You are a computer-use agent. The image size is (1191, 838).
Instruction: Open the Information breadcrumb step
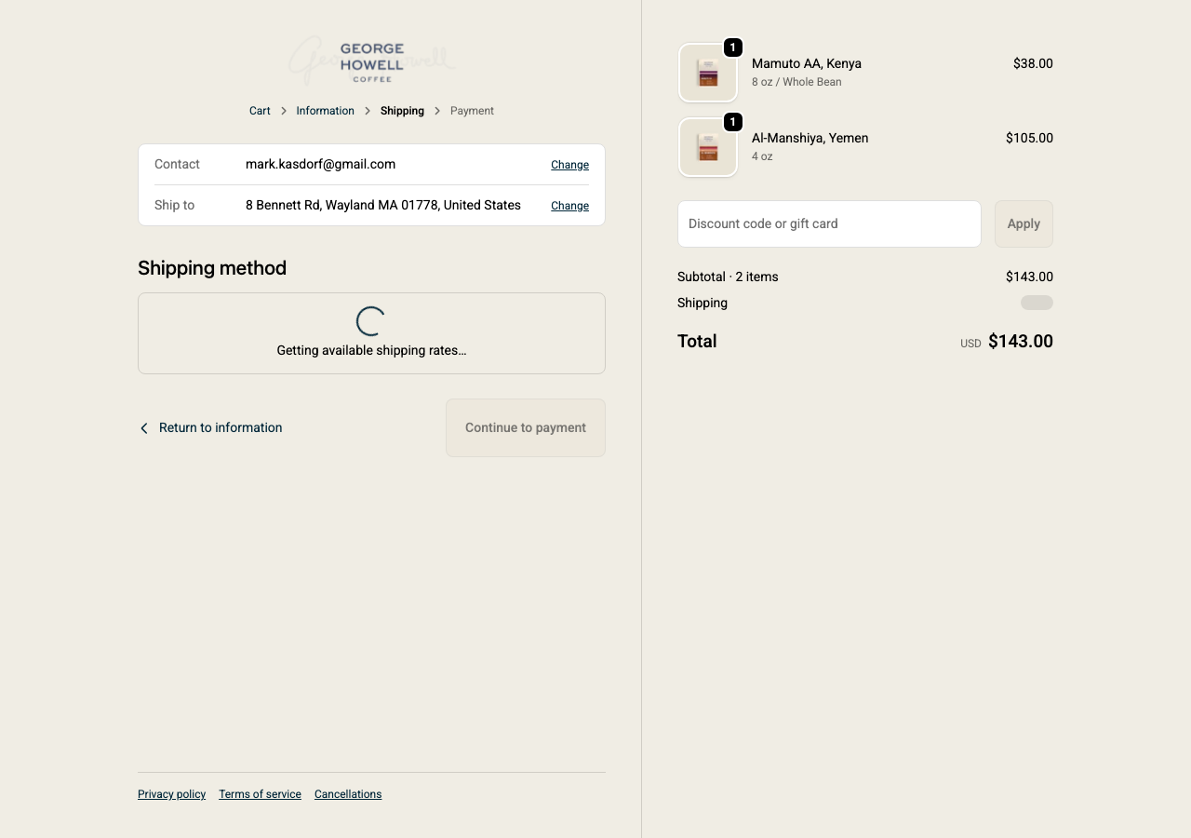(325, 111)
